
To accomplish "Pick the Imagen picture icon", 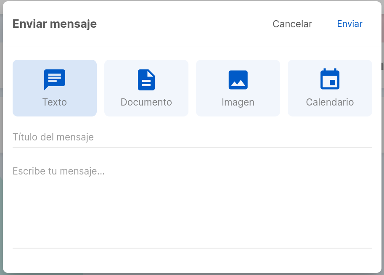I will point(238,80).
